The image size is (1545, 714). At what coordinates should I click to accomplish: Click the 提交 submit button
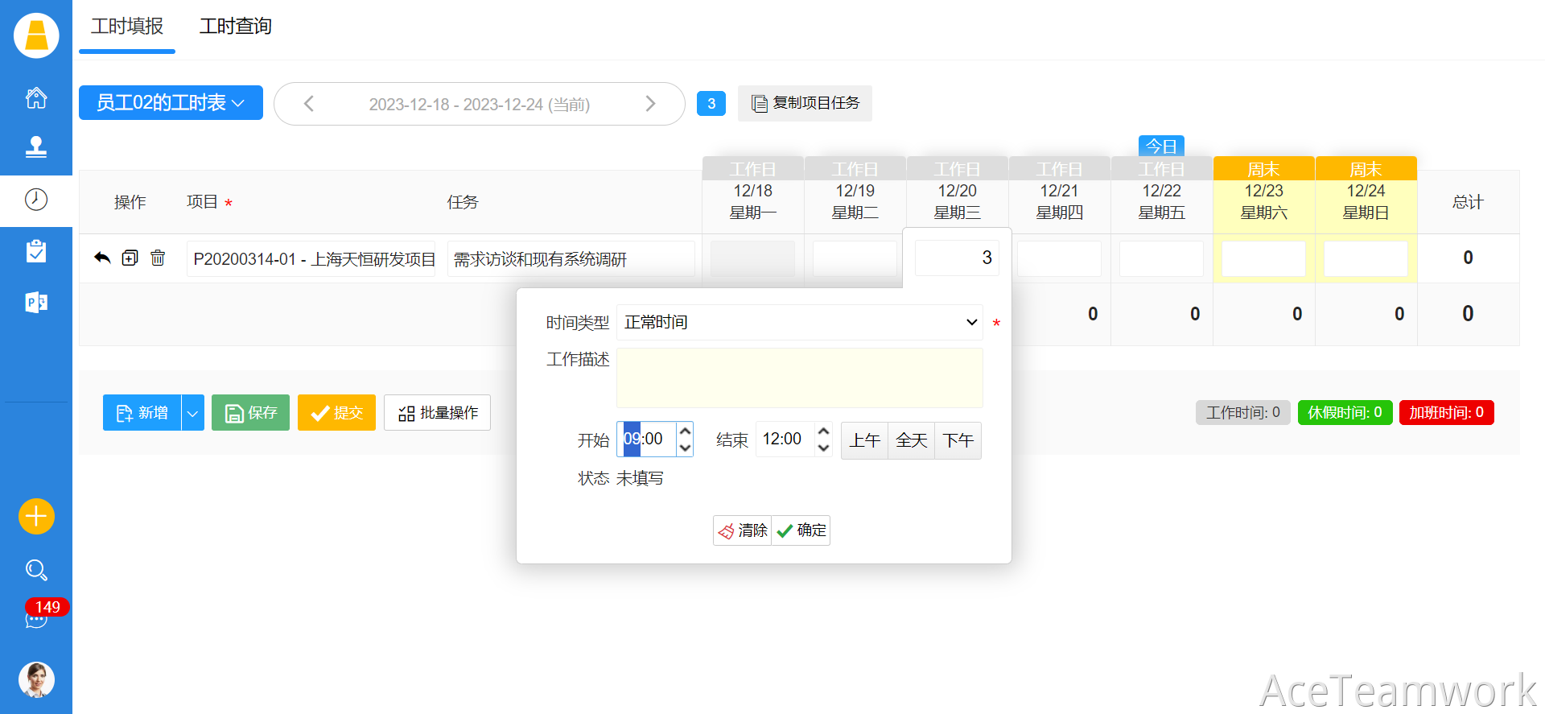pyautogui.click(x=336, y=413)
